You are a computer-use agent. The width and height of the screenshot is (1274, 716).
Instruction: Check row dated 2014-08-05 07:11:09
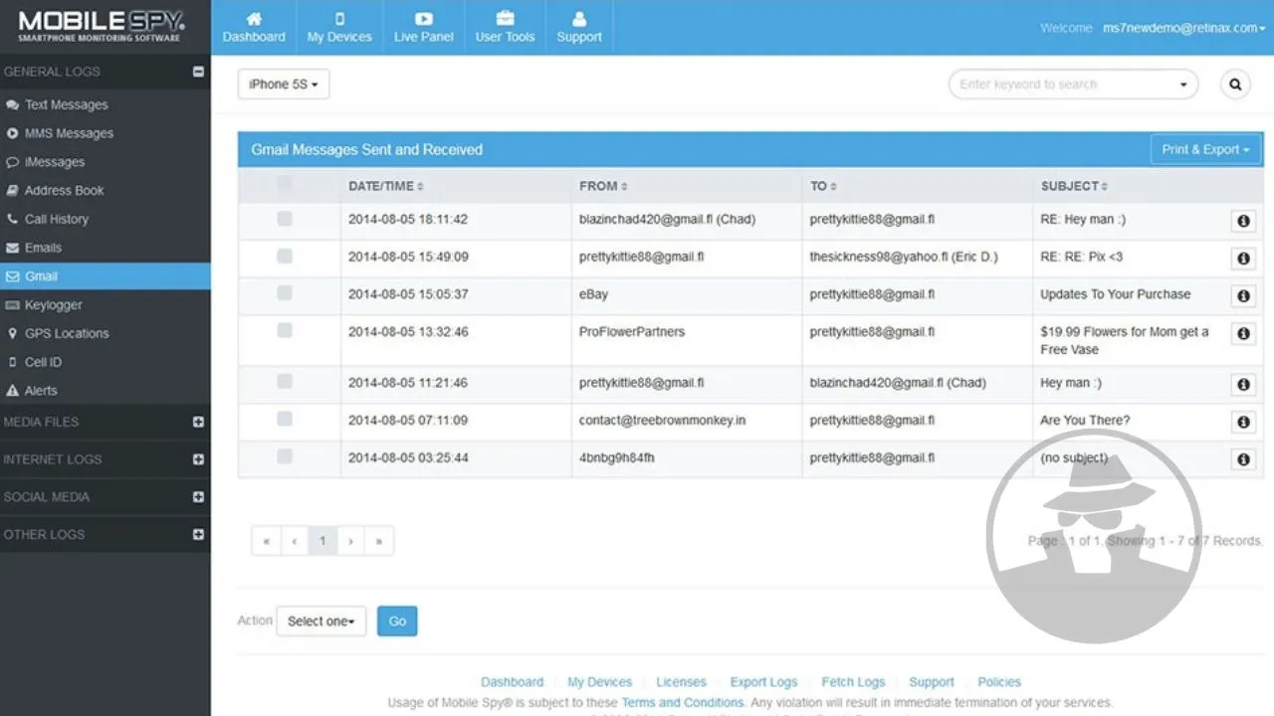pyautogui.click(x=285, y=420)
